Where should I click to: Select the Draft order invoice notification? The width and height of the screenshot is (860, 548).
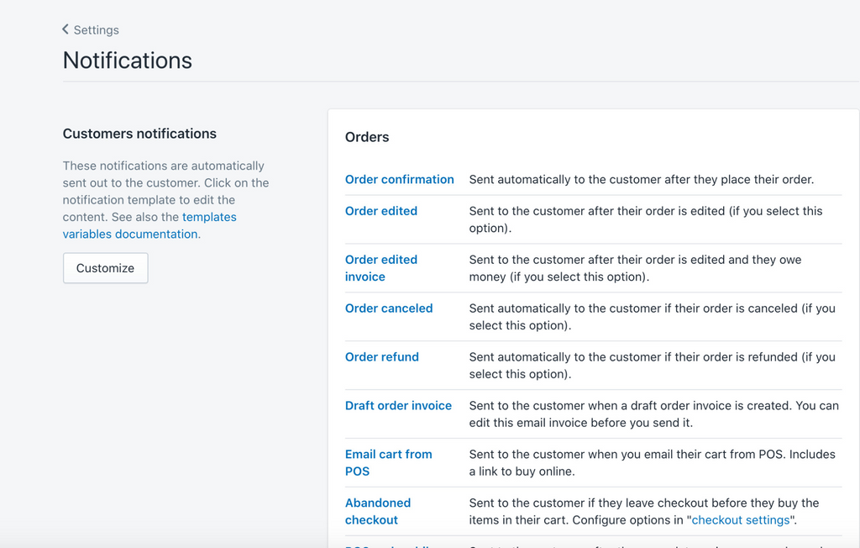tap(398, 406)
